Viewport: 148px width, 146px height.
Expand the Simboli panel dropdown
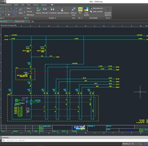click(x=52, y=18)
